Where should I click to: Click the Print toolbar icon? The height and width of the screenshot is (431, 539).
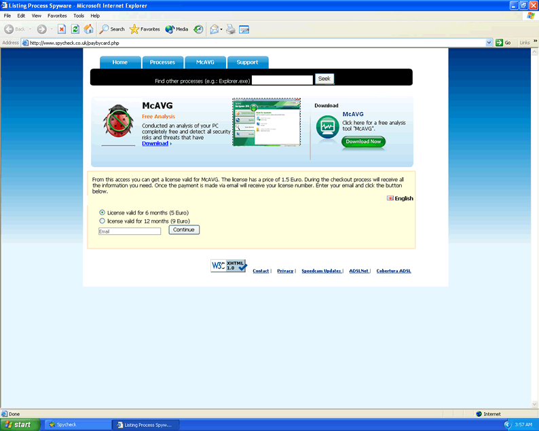231,29
